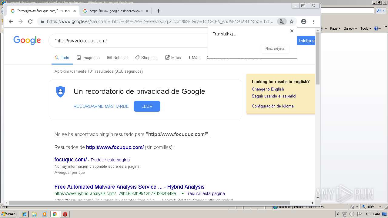Open a new tab with the plus button
The image size is (388, 218).
(x=158, y=11)
